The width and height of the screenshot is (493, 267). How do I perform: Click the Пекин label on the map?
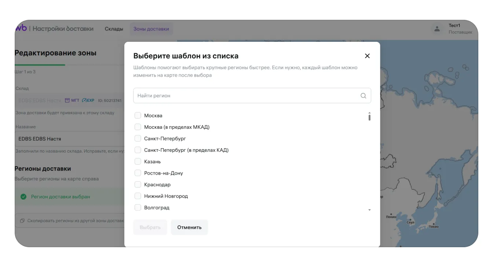pyautogui.click(x=391, y=217)
